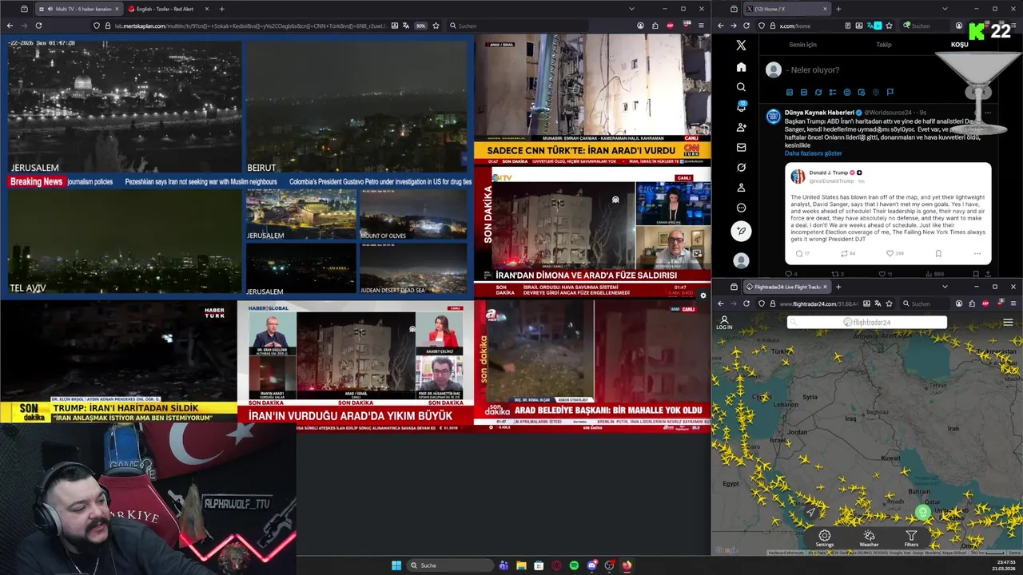1023x575 pixels.
Task: Bookmark the Multi TV page with star icon
Action: click(x=436, y=26)
